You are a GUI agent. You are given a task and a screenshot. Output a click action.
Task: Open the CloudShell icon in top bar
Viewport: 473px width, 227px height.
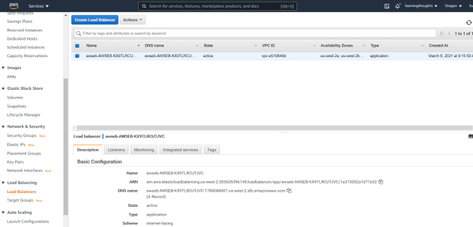[x=387, y=6]
